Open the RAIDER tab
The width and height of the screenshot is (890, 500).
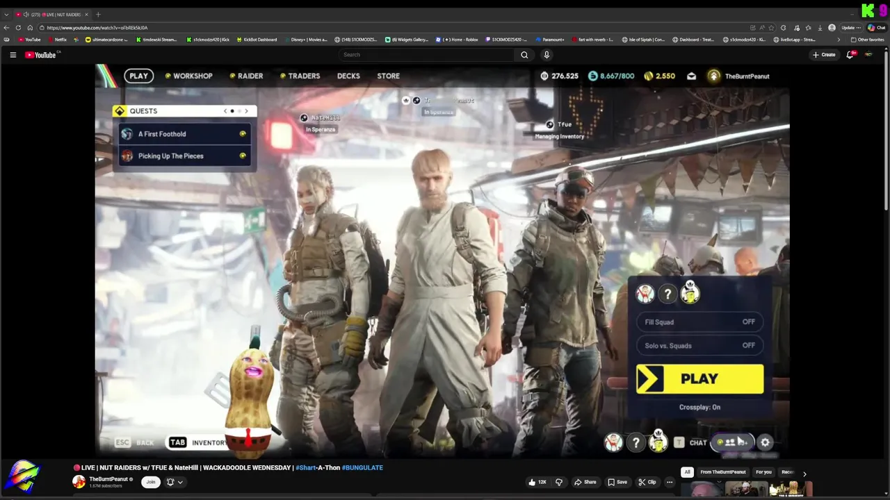[x=246, y=76]
